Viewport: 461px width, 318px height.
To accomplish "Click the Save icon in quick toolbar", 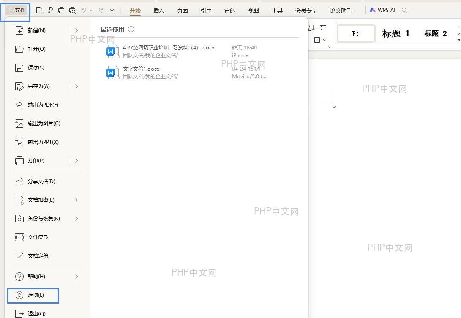I will click(x=39, y=10).
